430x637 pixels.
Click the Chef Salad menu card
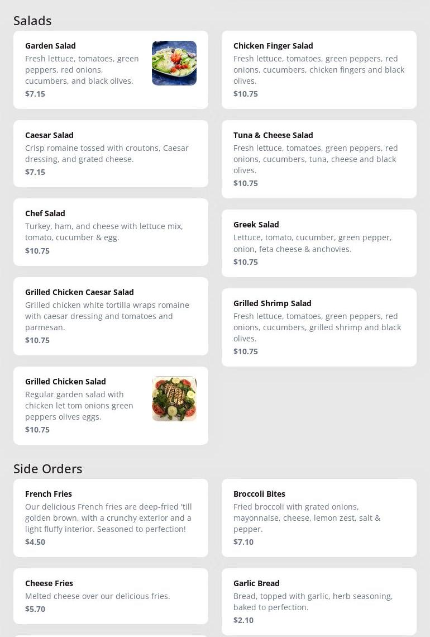[x=111, y=232]
